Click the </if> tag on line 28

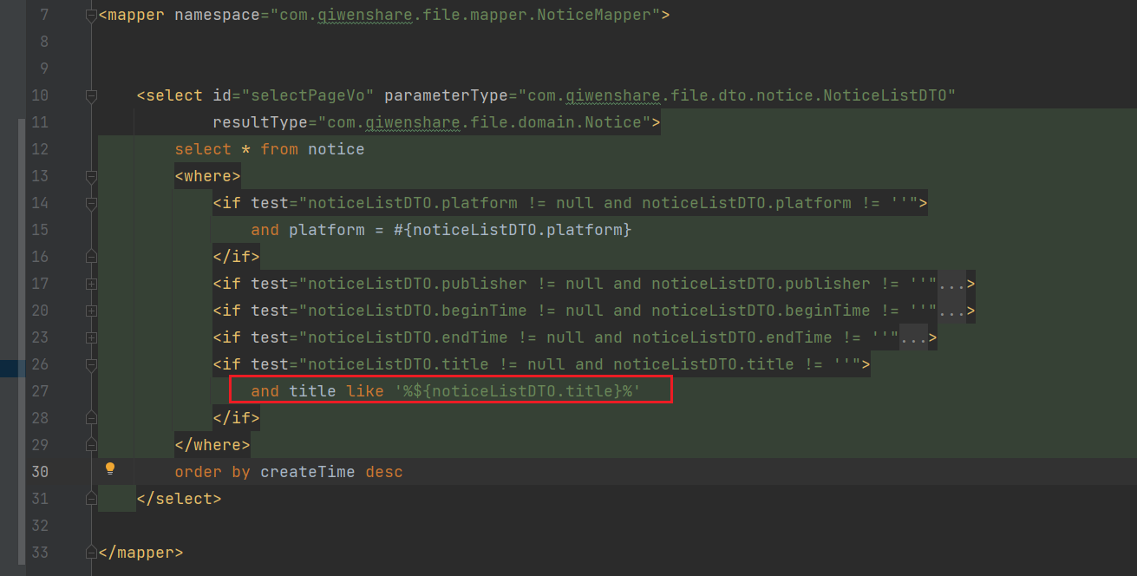pyautogui.click(x=236, y=418)
